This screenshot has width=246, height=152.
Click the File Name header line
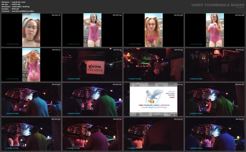pyautogui.click(x=14, y=2)
